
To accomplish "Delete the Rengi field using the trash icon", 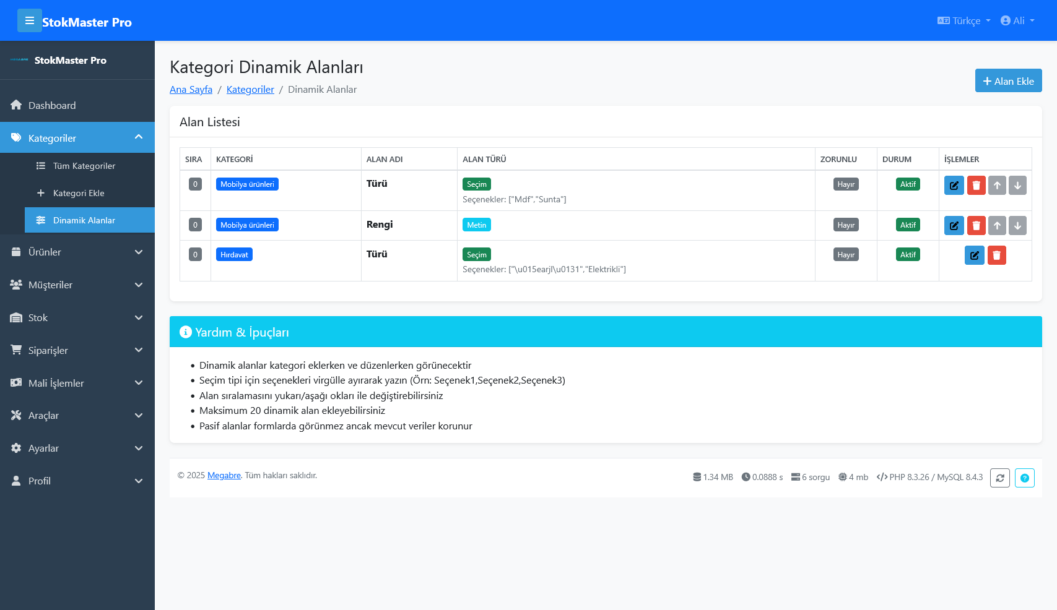I will pyautogui.click(x=977, y=225).
